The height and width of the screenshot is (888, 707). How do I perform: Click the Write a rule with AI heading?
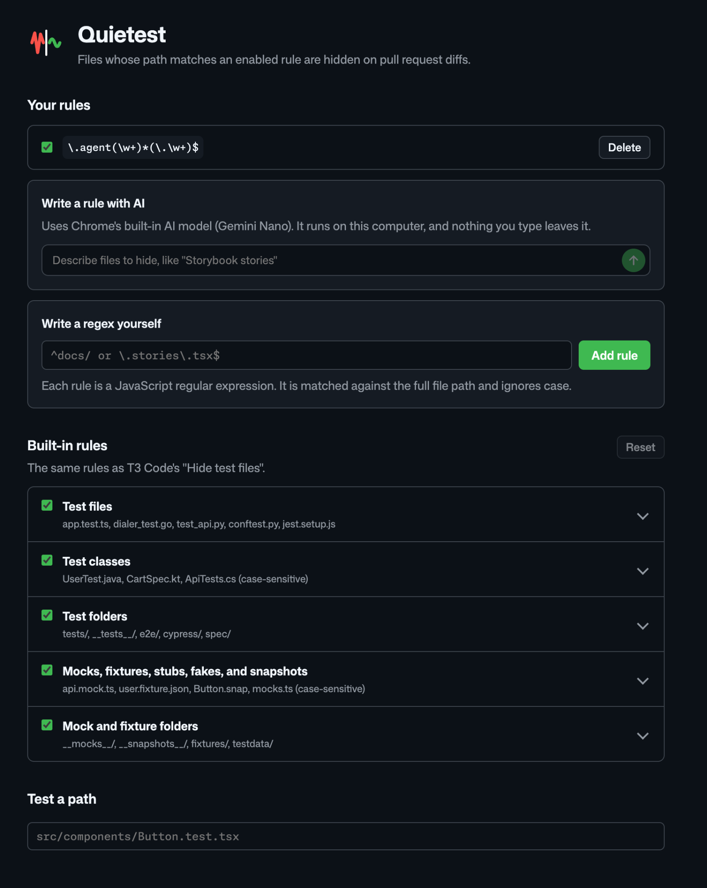[93, 203]
